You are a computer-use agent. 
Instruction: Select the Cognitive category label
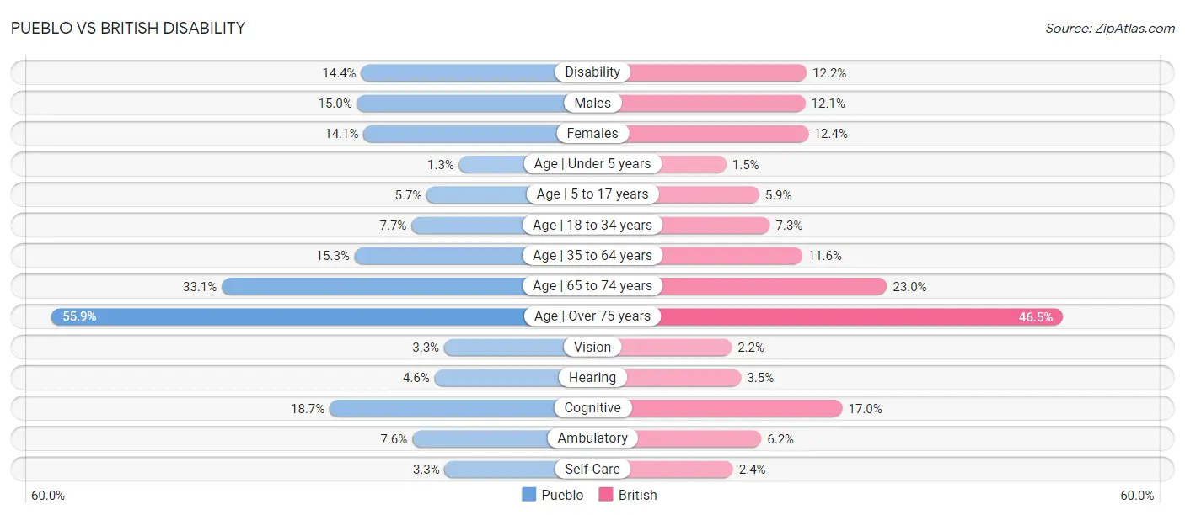(592, 408)
